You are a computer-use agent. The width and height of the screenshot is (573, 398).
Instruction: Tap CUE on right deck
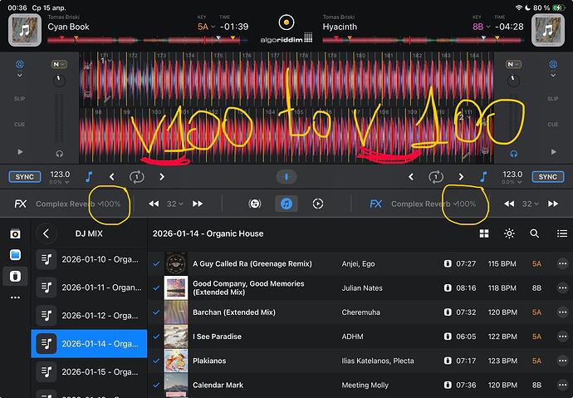coord(552,125)
